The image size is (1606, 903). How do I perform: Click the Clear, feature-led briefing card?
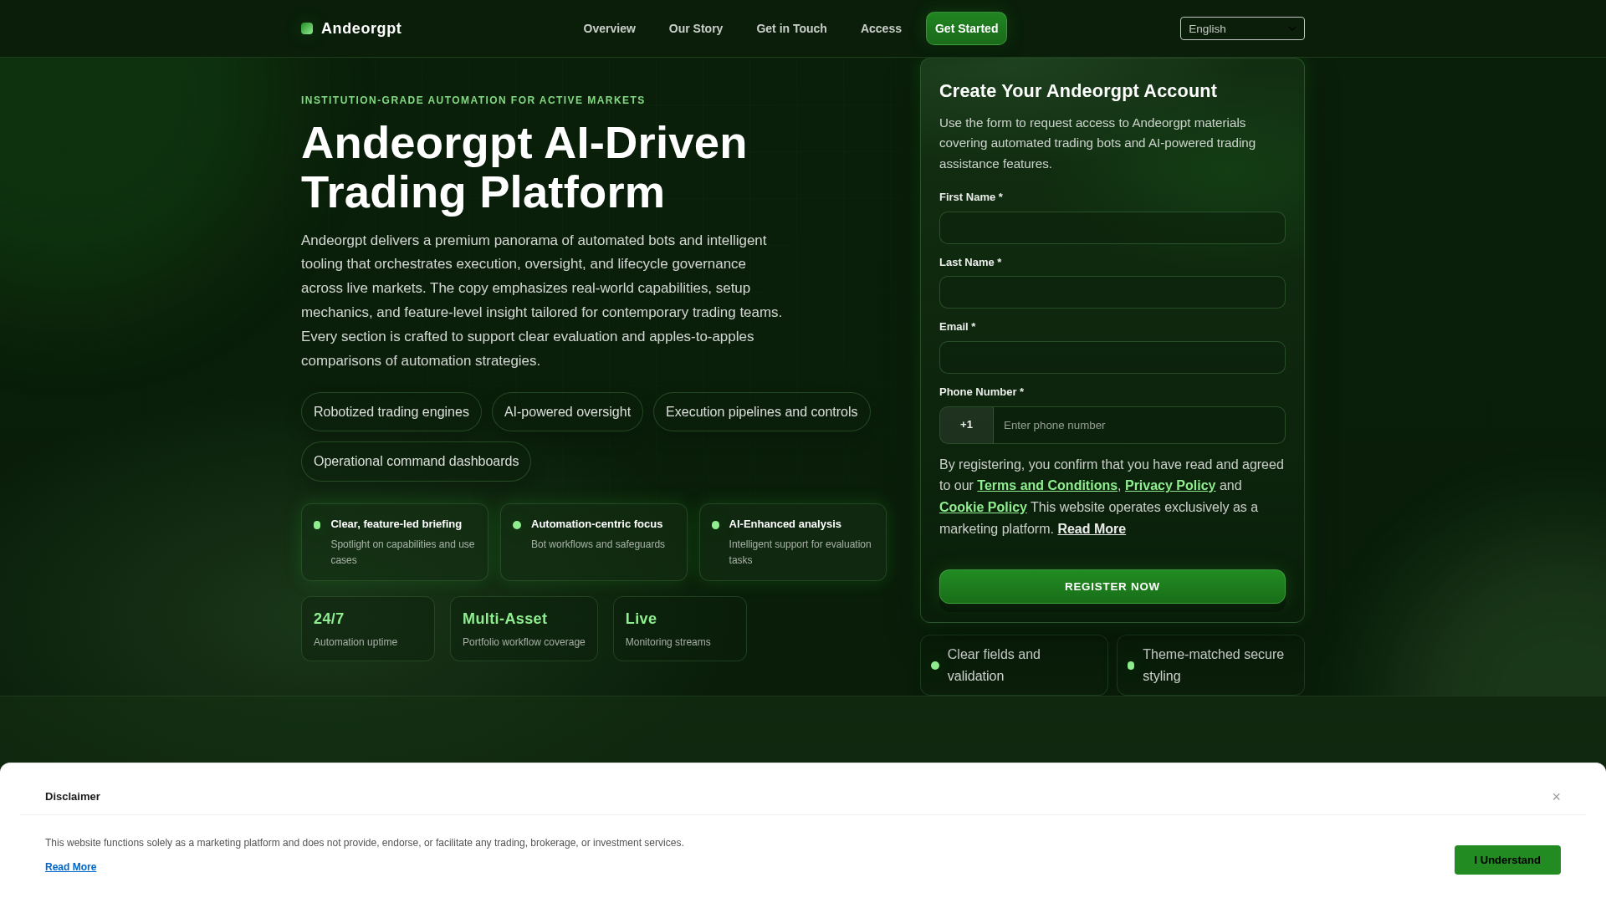tap(395, 542)
